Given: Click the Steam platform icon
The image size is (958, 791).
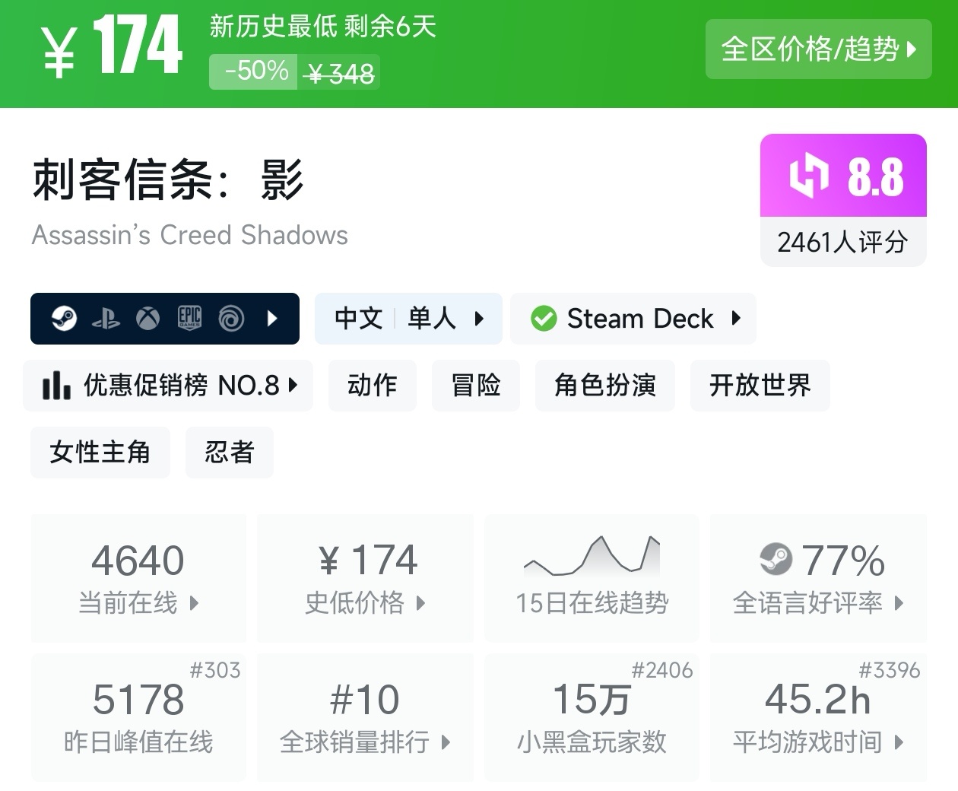Looking at the screenshot, I should 64,319.
